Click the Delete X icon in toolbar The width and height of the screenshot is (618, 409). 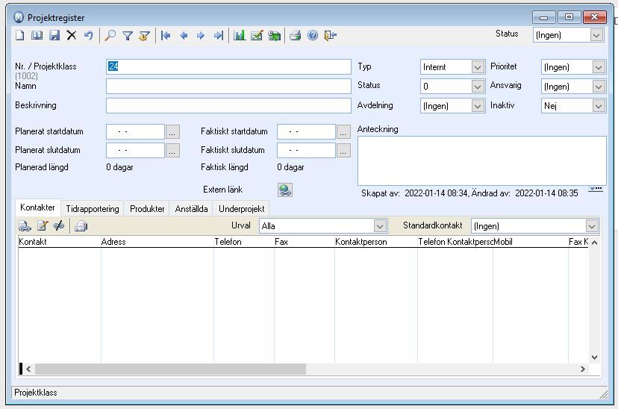click(x=72, y=36)
